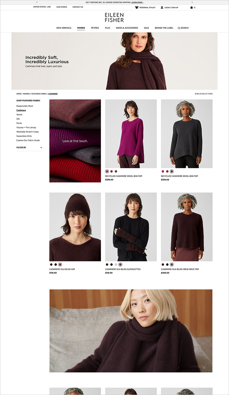The height and width of the screenshot is (395, 229).
Task: Open the Shoes & Accessories menu
Action: [127, 28]
